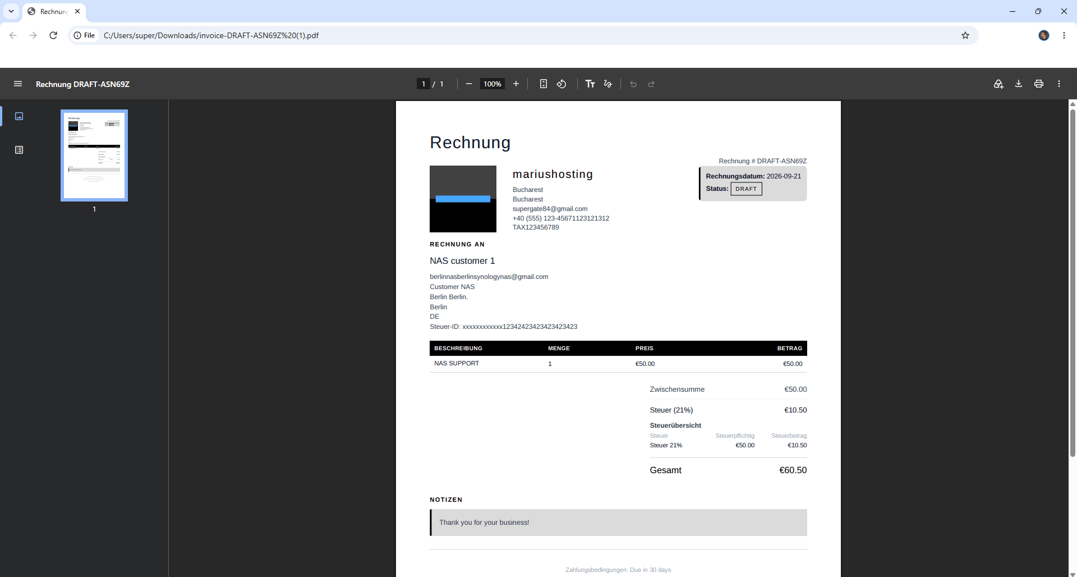Open the Chrome profile avatar

[x=1044, y=35]
